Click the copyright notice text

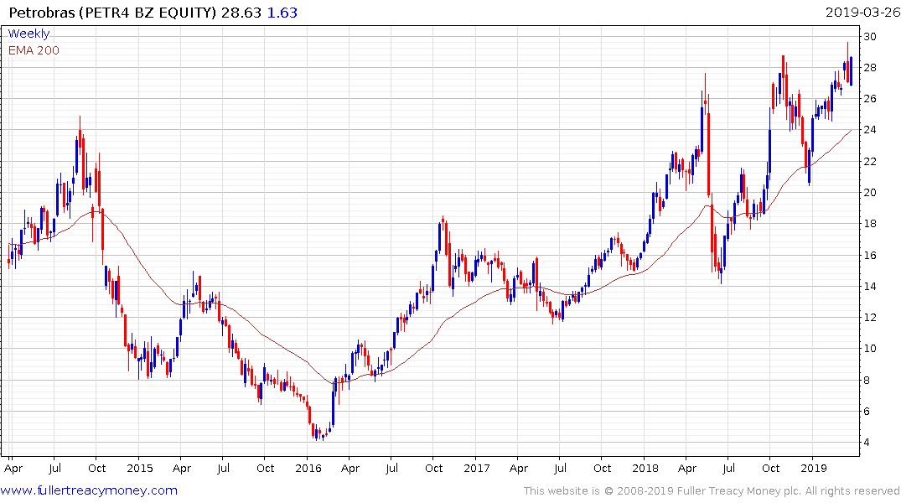pyautogui.click(x=712, y=491)
